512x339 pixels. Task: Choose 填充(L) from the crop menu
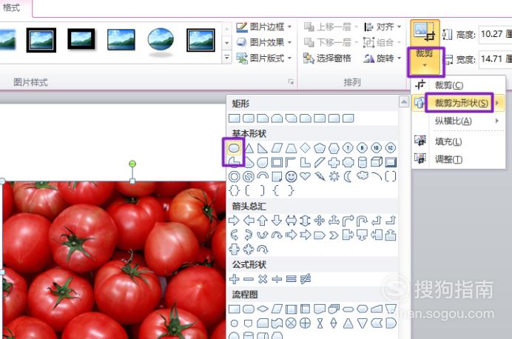[x=459, y=141]
